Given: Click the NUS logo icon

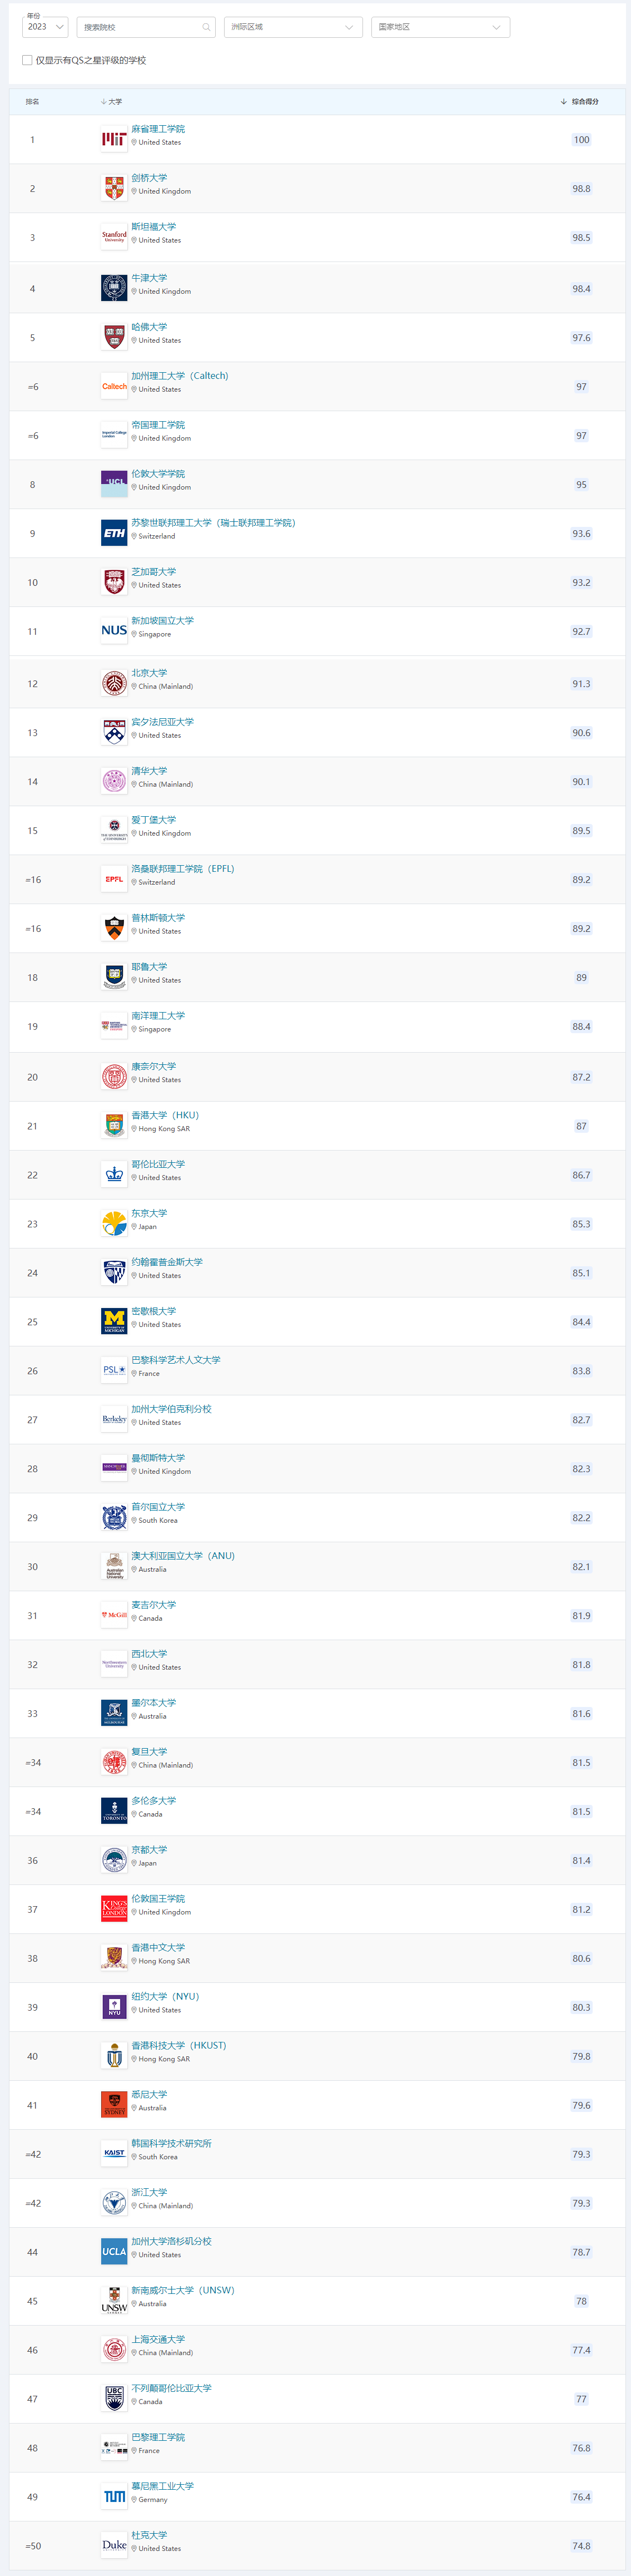Looking at the screenshot, I should click(114, 631).
